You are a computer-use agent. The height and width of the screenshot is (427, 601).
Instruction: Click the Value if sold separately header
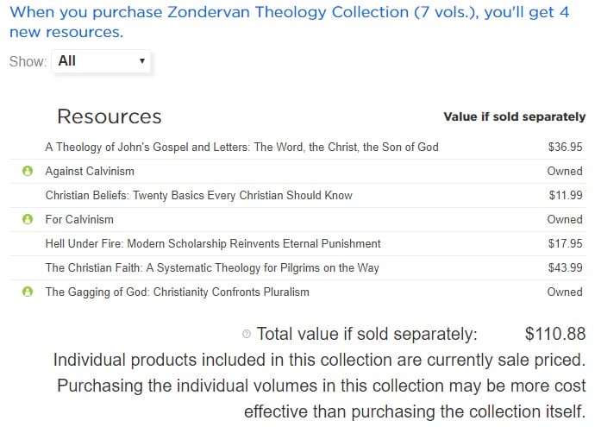(515, 116)
